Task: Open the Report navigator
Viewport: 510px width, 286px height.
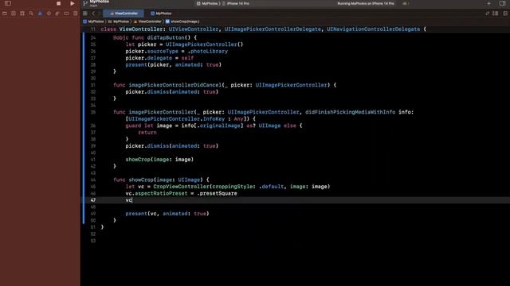Action: tap(75, 14)
